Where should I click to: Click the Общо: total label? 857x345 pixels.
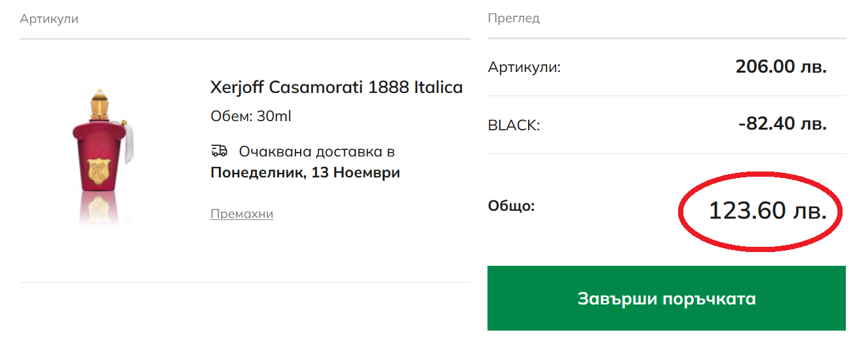tap(512, 206)
